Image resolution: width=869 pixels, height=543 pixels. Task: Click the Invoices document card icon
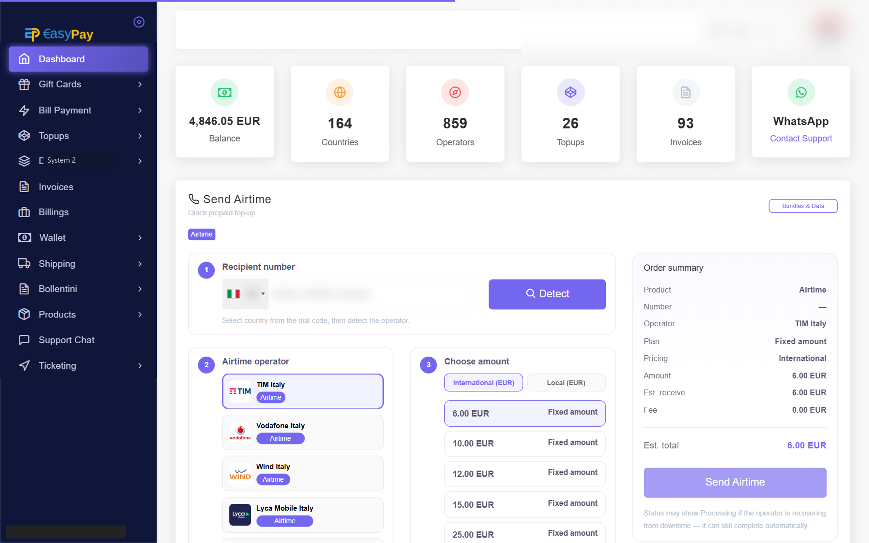pos(686,92)
